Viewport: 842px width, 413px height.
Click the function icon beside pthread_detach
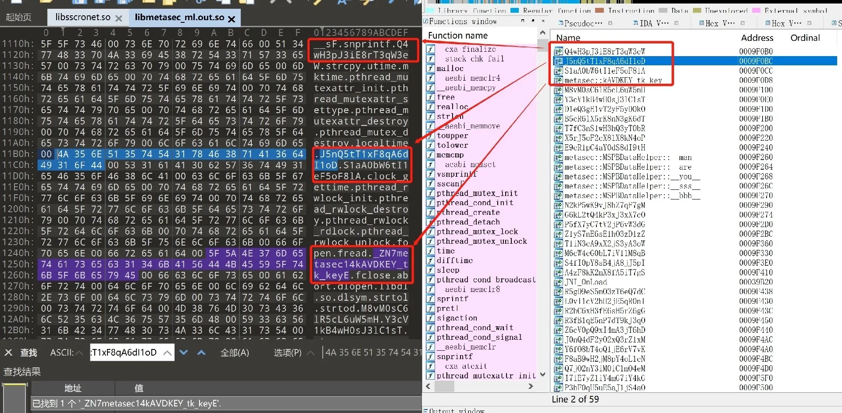(x=431, y=222)
